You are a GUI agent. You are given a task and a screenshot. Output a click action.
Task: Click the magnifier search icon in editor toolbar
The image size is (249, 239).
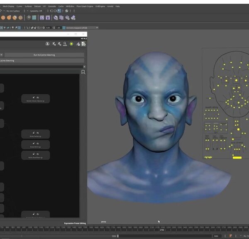pyautogui.click(x=65, y=44)
